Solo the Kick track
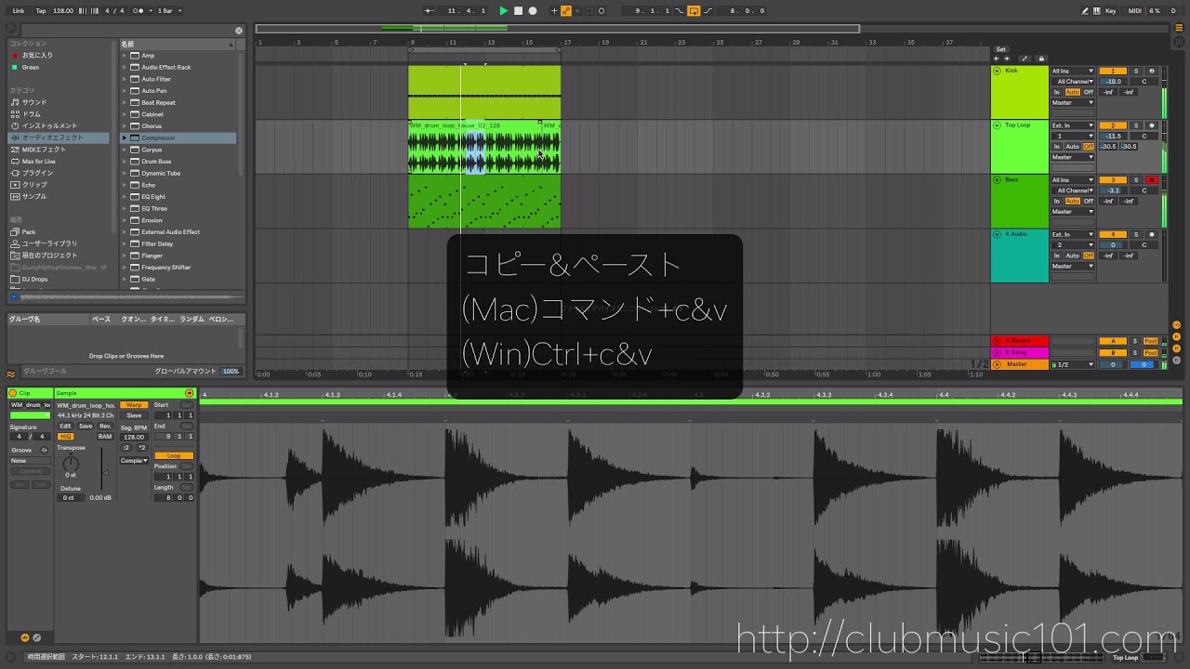 click(x=1136, y=71)
